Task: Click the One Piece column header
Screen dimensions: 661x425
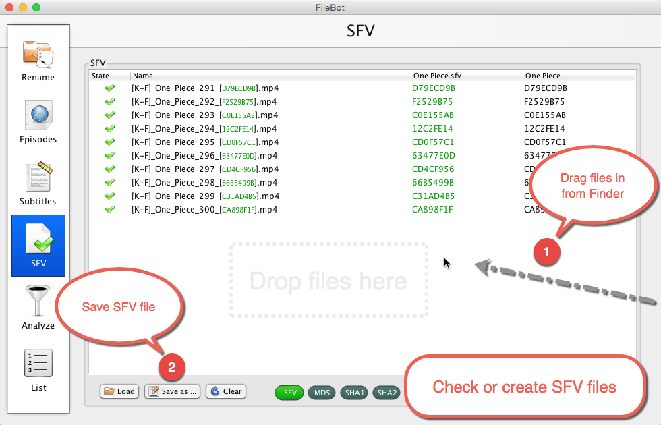Action: (579, 76)
